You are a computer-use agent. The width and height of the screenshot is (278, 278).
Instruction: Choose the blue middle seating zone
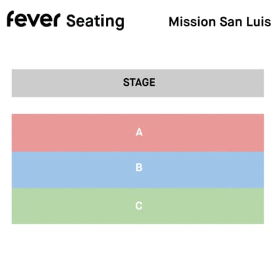coord(138,170)
